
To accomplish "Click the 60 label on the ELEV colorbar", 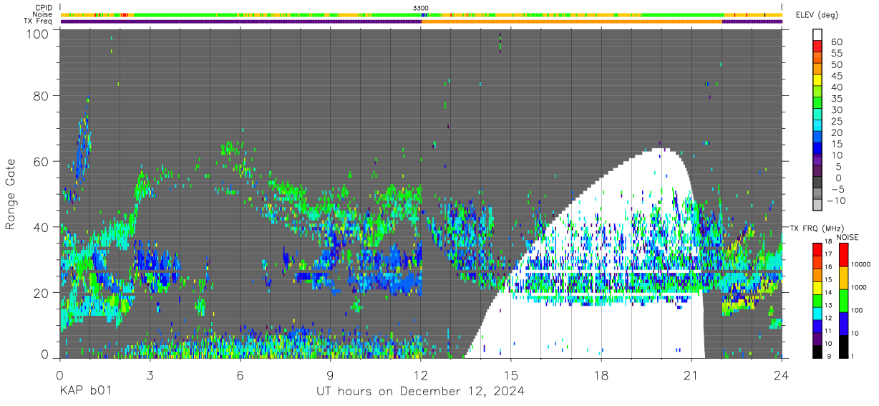I will point(837,42).
